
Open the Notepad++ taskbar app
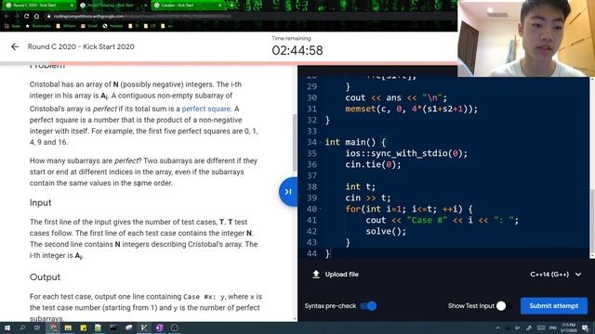point(99,328)
